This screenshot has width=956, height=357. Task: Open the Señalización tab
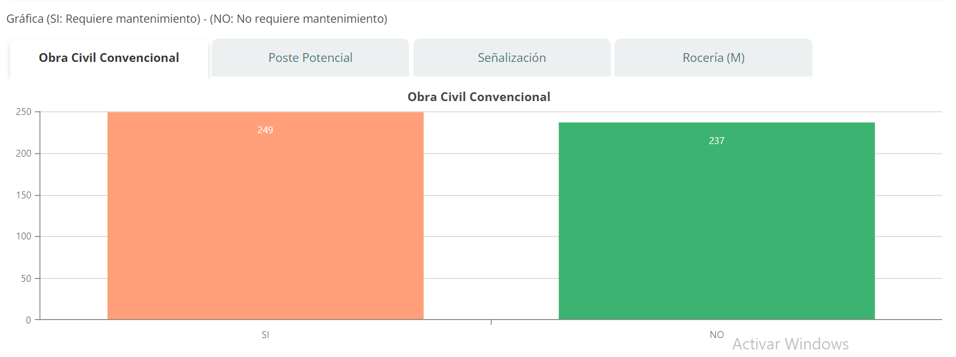pos(512,58)
